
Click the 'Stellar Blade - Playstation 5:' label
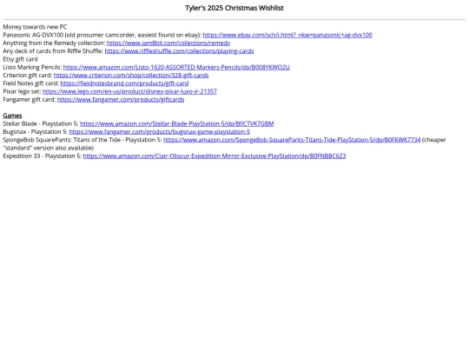pos(41,124)
